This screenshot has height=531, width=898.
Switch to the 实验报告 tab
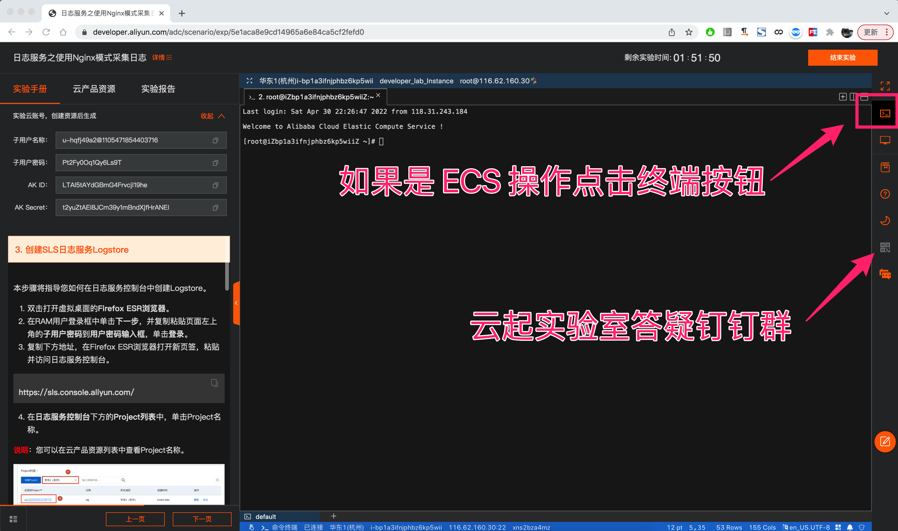pos(158,89)
